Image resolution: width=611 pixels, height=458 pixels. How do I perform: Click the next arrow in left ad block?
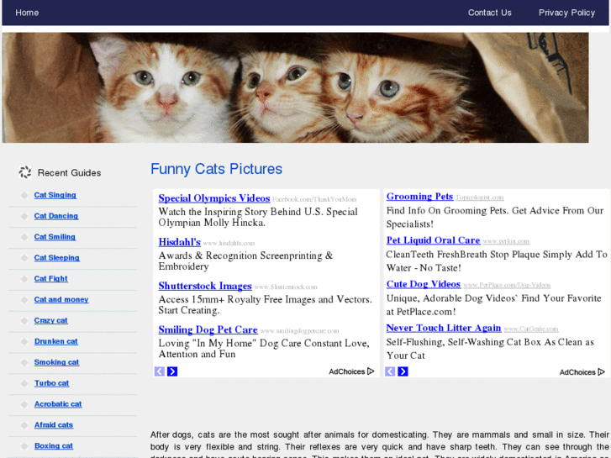point(172,371)
